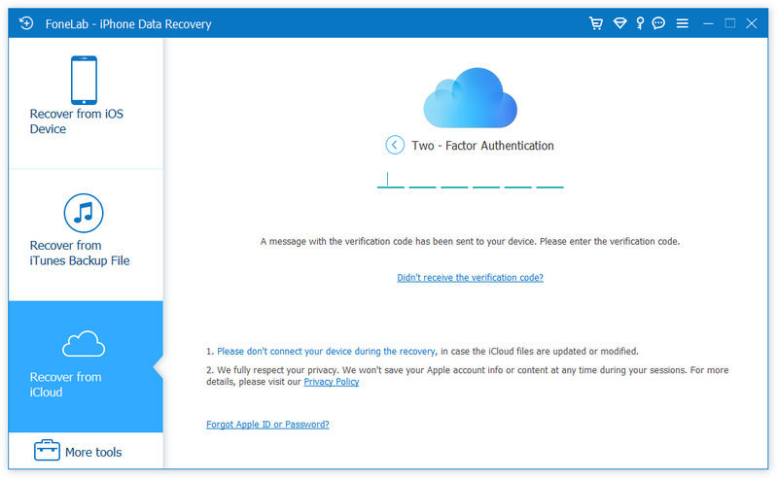778x479 pixels.
Task: Select the iPhone device icon in sidebar
Action: (84, 80)
